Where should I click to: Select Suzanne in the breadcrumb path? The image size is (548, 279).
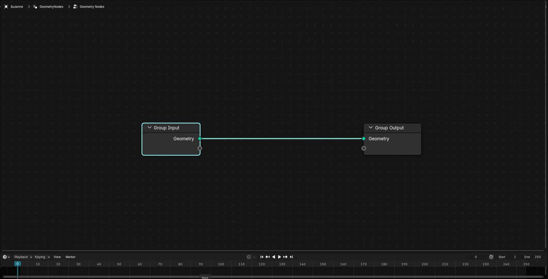point(17,7)
